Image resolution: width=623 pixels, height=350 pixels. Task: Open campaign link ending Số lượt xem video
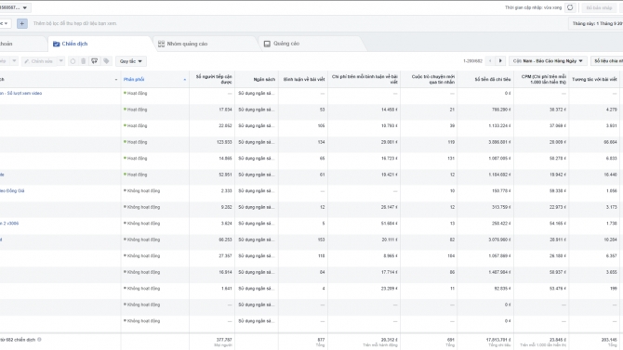tap(22, 93)
